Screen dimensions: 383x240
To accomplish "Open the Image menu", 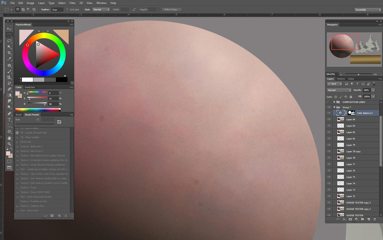I will [30, 3].
